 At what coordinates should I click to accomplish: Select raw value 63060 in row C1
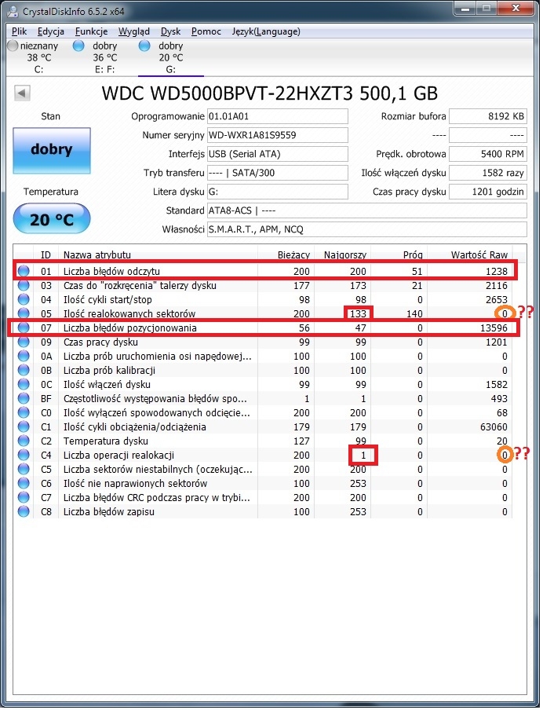(494, 427)
